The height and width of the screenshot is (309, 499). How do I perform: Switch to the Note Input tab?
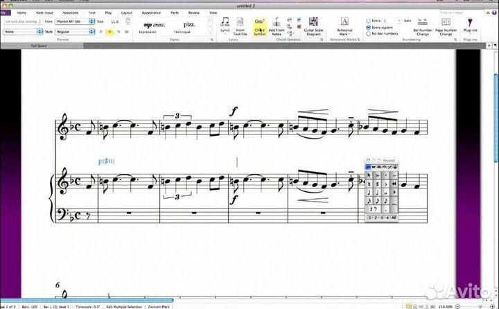(45, 12)
